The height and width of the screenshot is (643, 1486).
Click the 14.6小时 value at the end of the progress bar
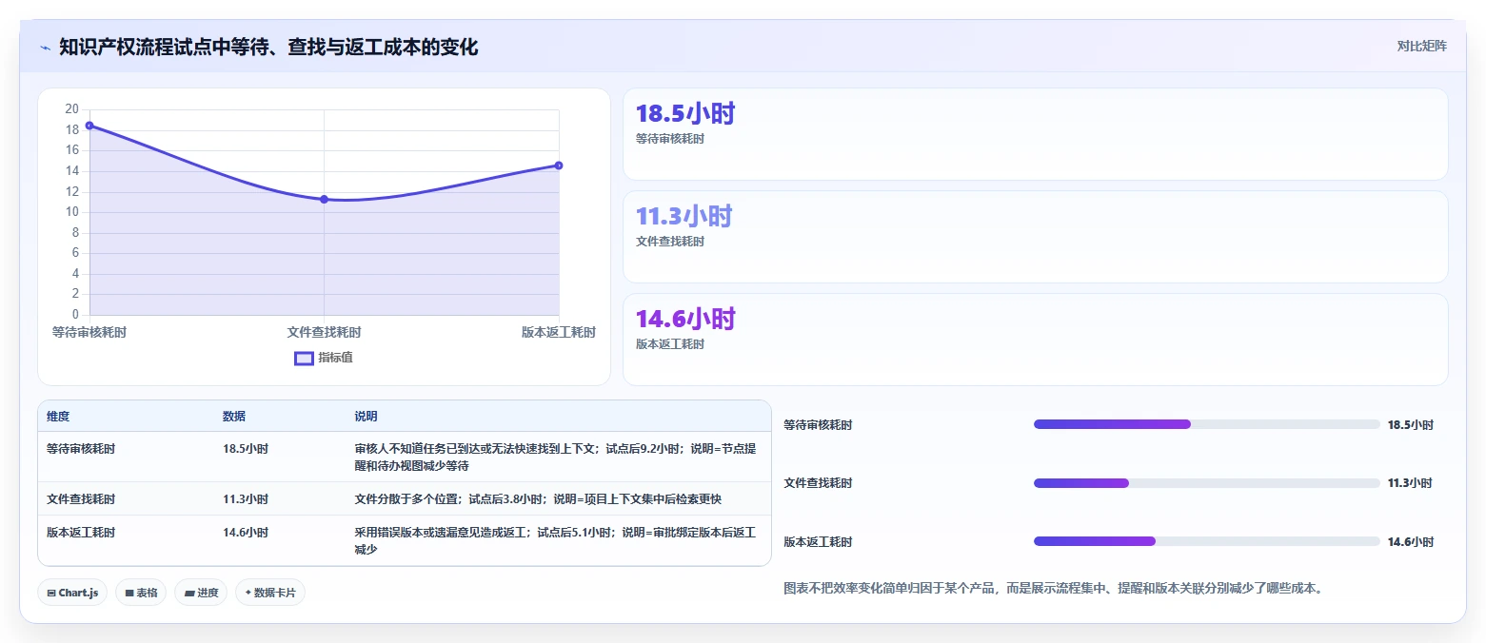(1411, 542)
